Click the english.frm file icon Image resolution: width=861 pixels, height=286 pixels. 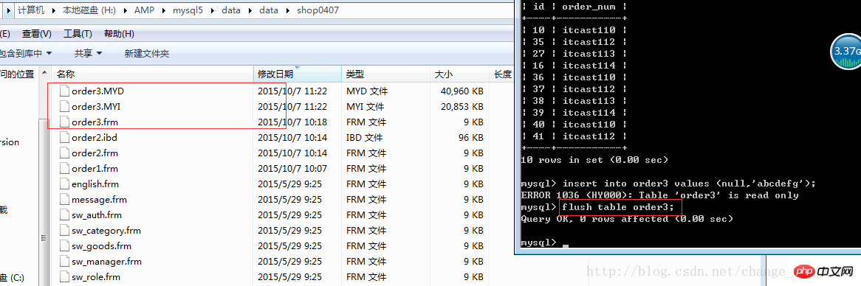pos(64,184)
